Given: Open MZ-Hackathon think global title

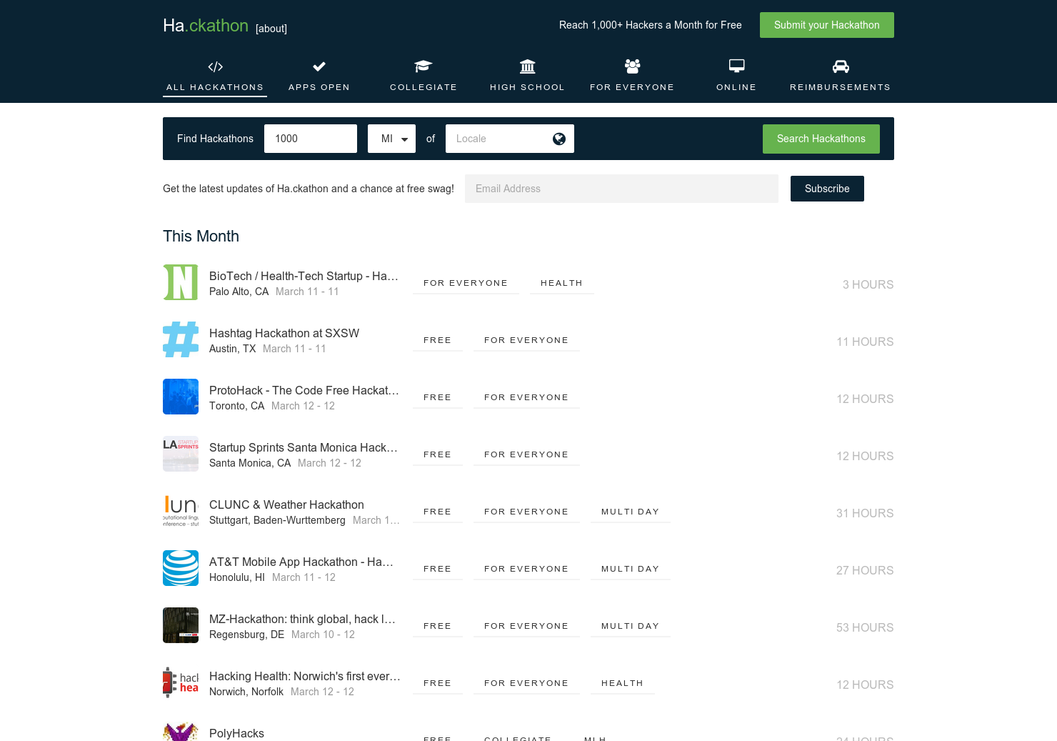Looking at the screenshot, I should pyautogui.click(x=302, y=619).
